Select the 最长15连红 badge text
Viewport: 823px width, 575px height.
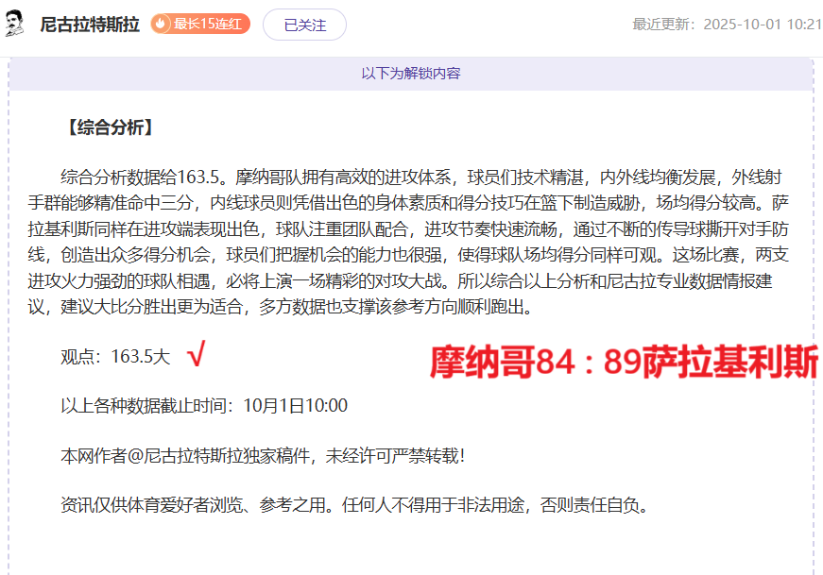point(208,25)
